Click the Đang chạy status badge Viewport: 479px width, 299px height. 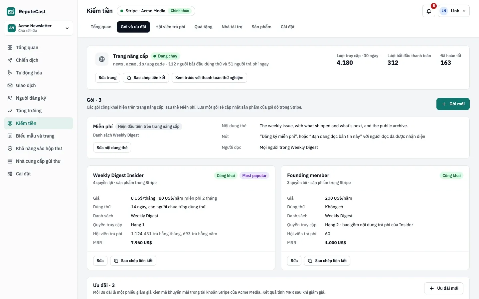tap(165, 56)
